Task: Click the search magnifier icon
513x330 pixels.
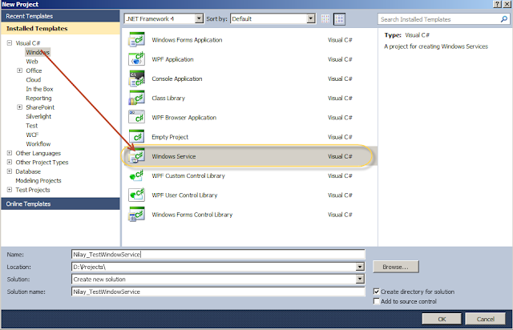Action: (x=504, y=19)
